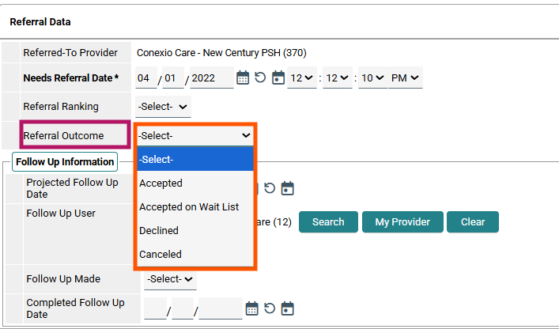Reset the Needs Referral Date value

click(x=260, y=78)
